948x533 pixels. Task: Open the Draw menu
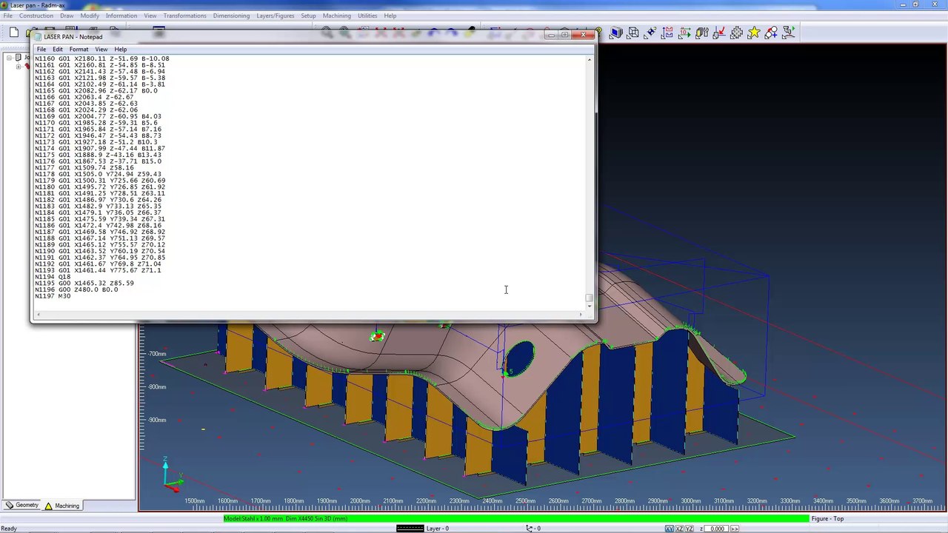[67, 16]
